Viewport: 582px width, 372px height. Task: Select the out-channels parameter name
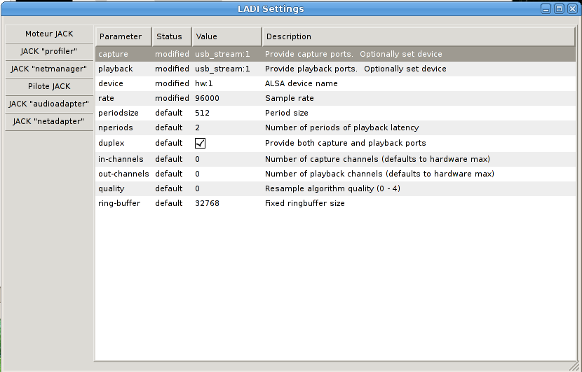123,174
